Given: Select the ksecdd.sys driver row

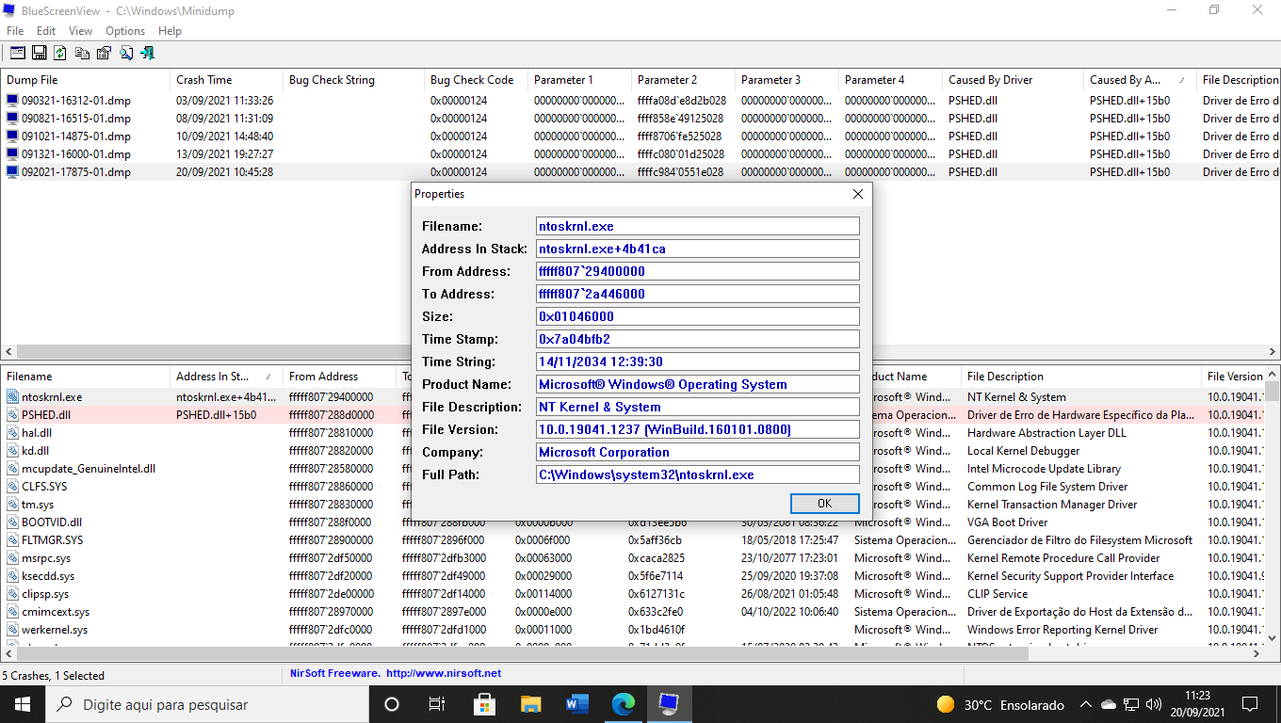Looking at the screenshot, I should [632, 576].
